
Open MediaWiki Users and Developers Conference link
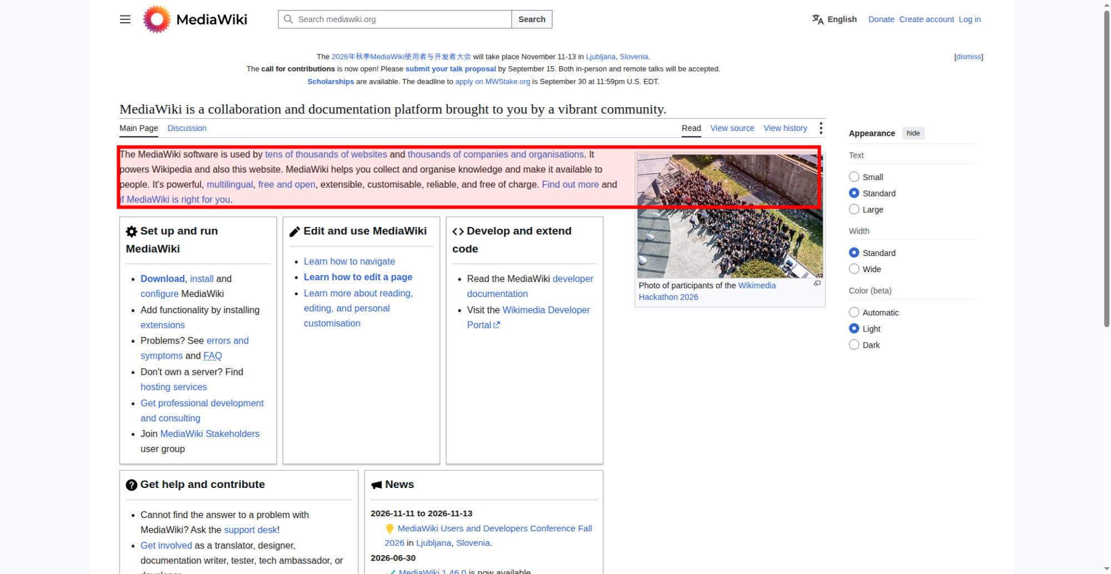click(x=488, y=536)
